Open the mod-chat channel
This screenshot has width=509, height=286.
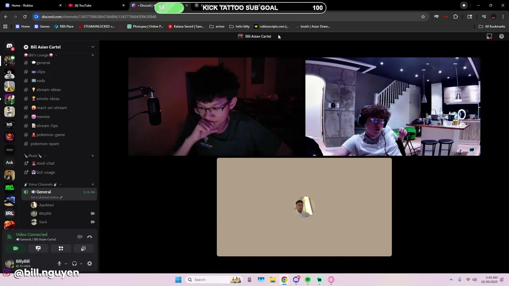point(59,163)
